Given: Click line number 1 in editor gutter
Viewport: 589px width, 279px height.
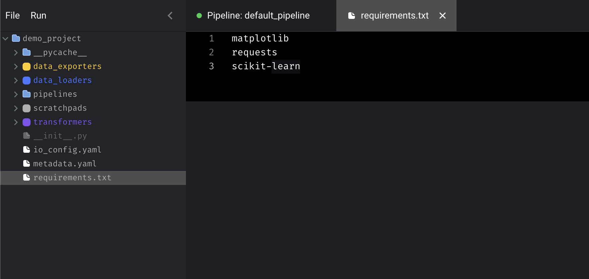Looking at the screenshot, I should pos(211,38).
